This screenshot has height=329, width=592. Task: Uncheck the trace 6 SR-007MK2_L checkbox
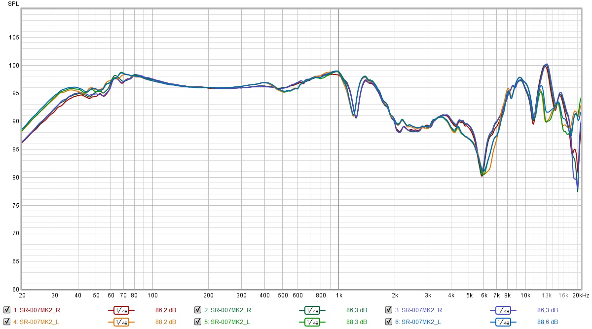389,322
